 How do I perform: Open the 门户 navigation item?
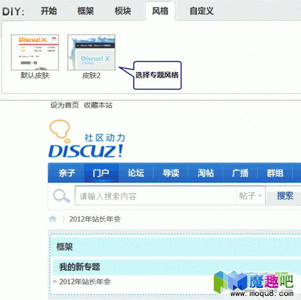(101, 173)
